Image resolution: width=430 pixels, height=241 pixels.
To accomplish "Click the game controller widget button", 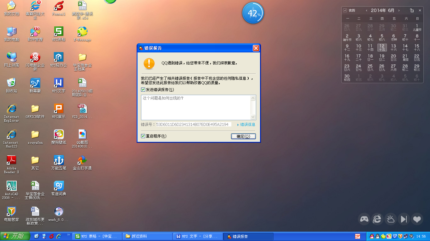I will point(364,219).
